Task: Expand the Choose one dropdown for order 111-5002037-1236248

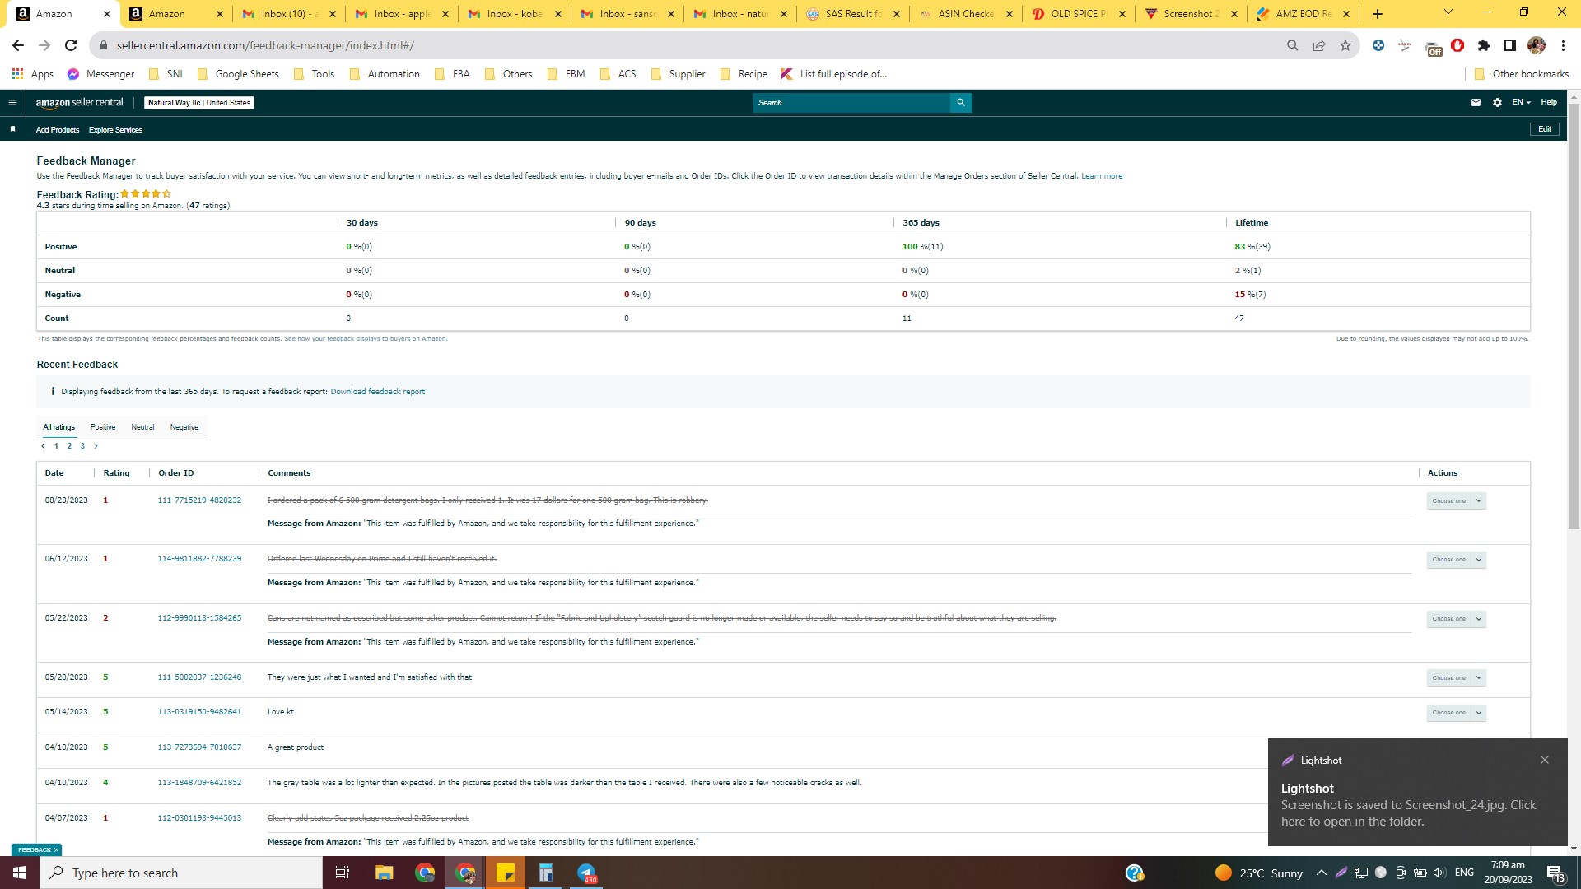Action: coord(1456,678)
